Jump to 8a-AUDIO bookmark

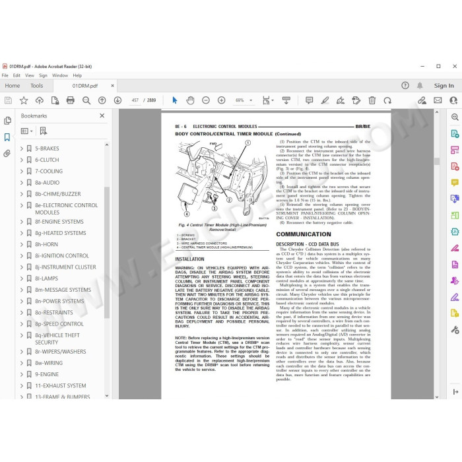pos(47,183)
